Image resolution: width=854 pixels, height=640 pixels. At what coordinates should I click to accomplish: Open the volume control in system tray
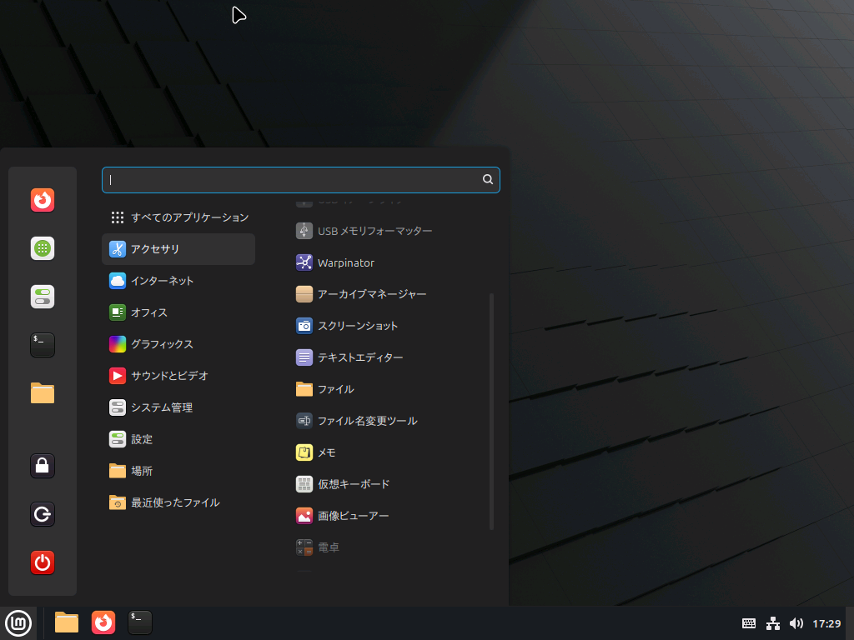pos(796,623)
